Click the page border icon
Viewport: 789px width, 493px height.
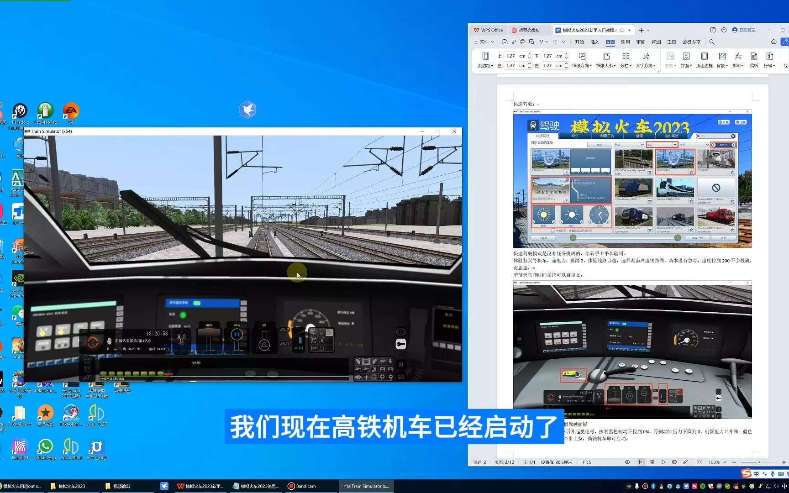pos(704,56)
